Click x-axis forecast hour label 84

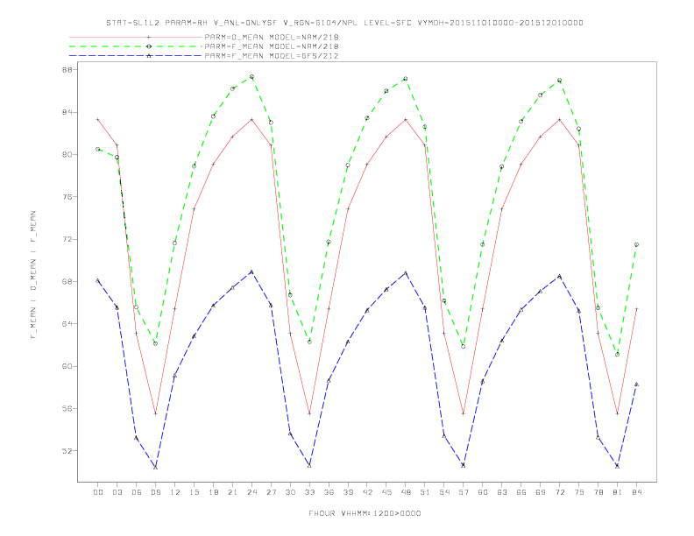click(637, 492)
